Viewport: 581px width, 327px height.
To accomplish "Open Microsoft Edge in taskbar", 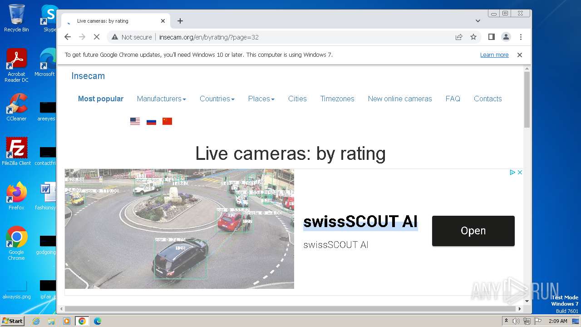I will tap(97, 321).
